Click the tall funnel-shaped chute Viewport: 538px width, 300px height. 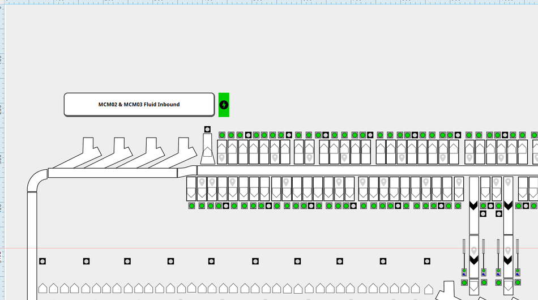pyautogui.click(x=207, y=149)
